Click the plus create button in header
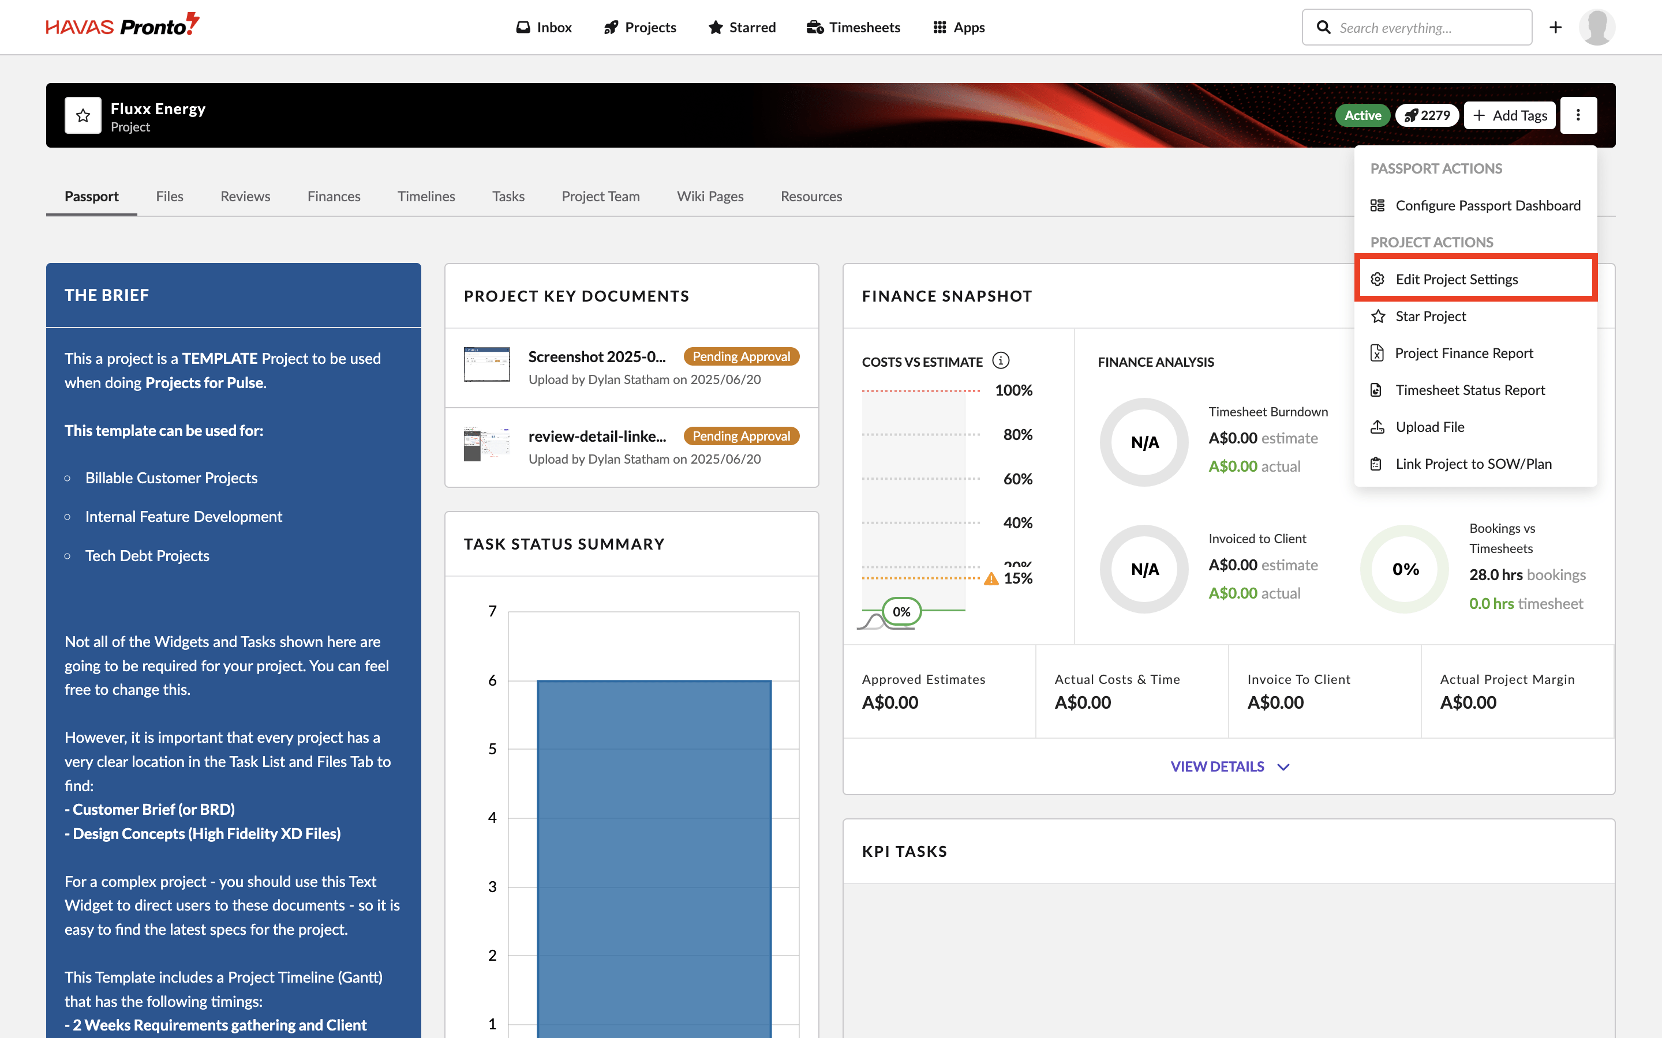 click(1556, 28)
